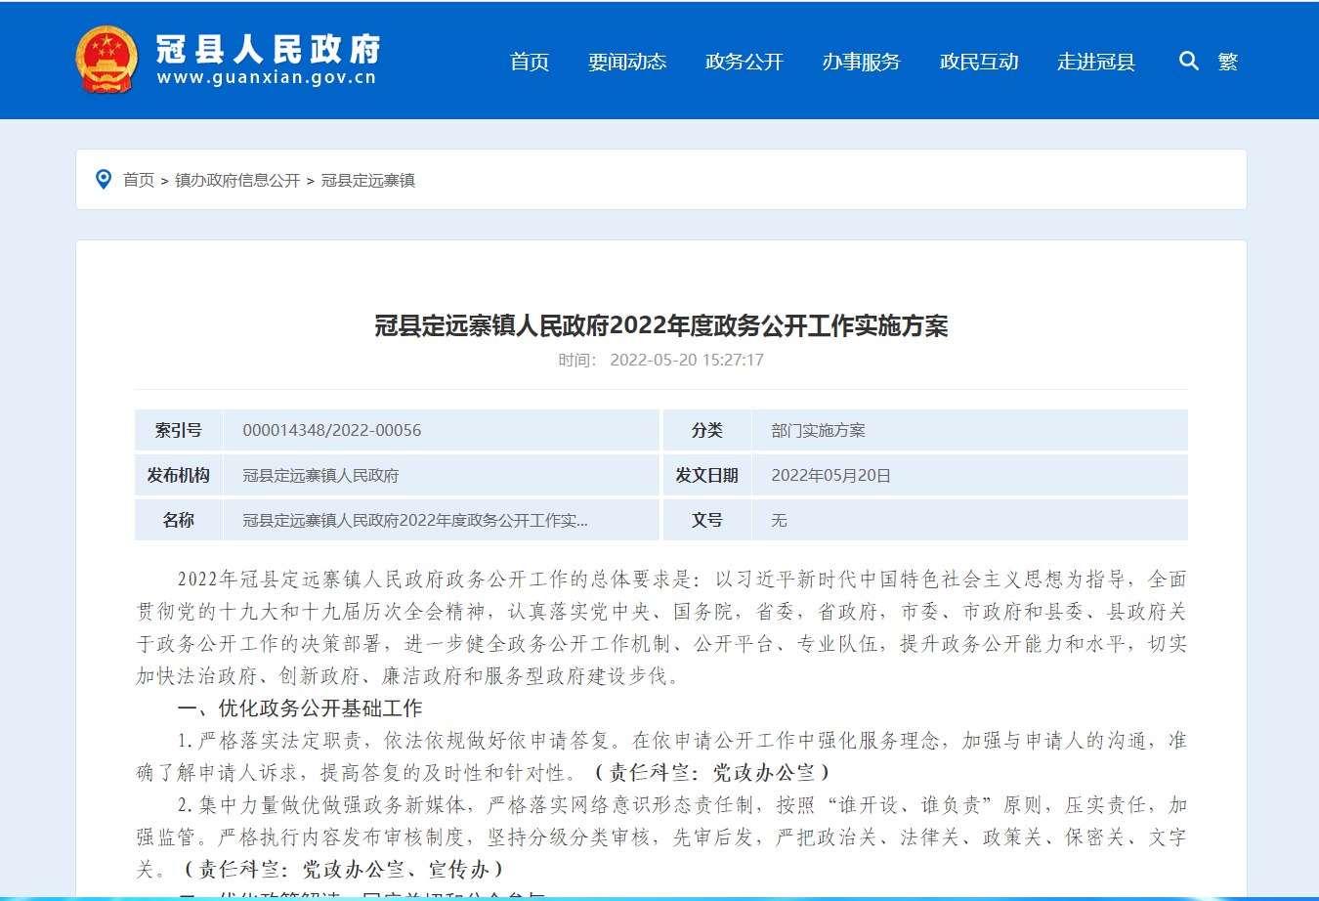Click the www.guanxian.gov.cn address text
This screenshot has width=1319, height=901.
[267, 78]
